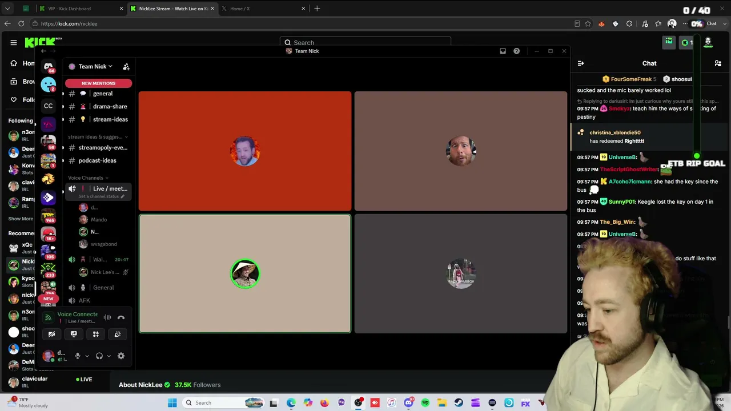Join the General voice channel

pos(98,288)
